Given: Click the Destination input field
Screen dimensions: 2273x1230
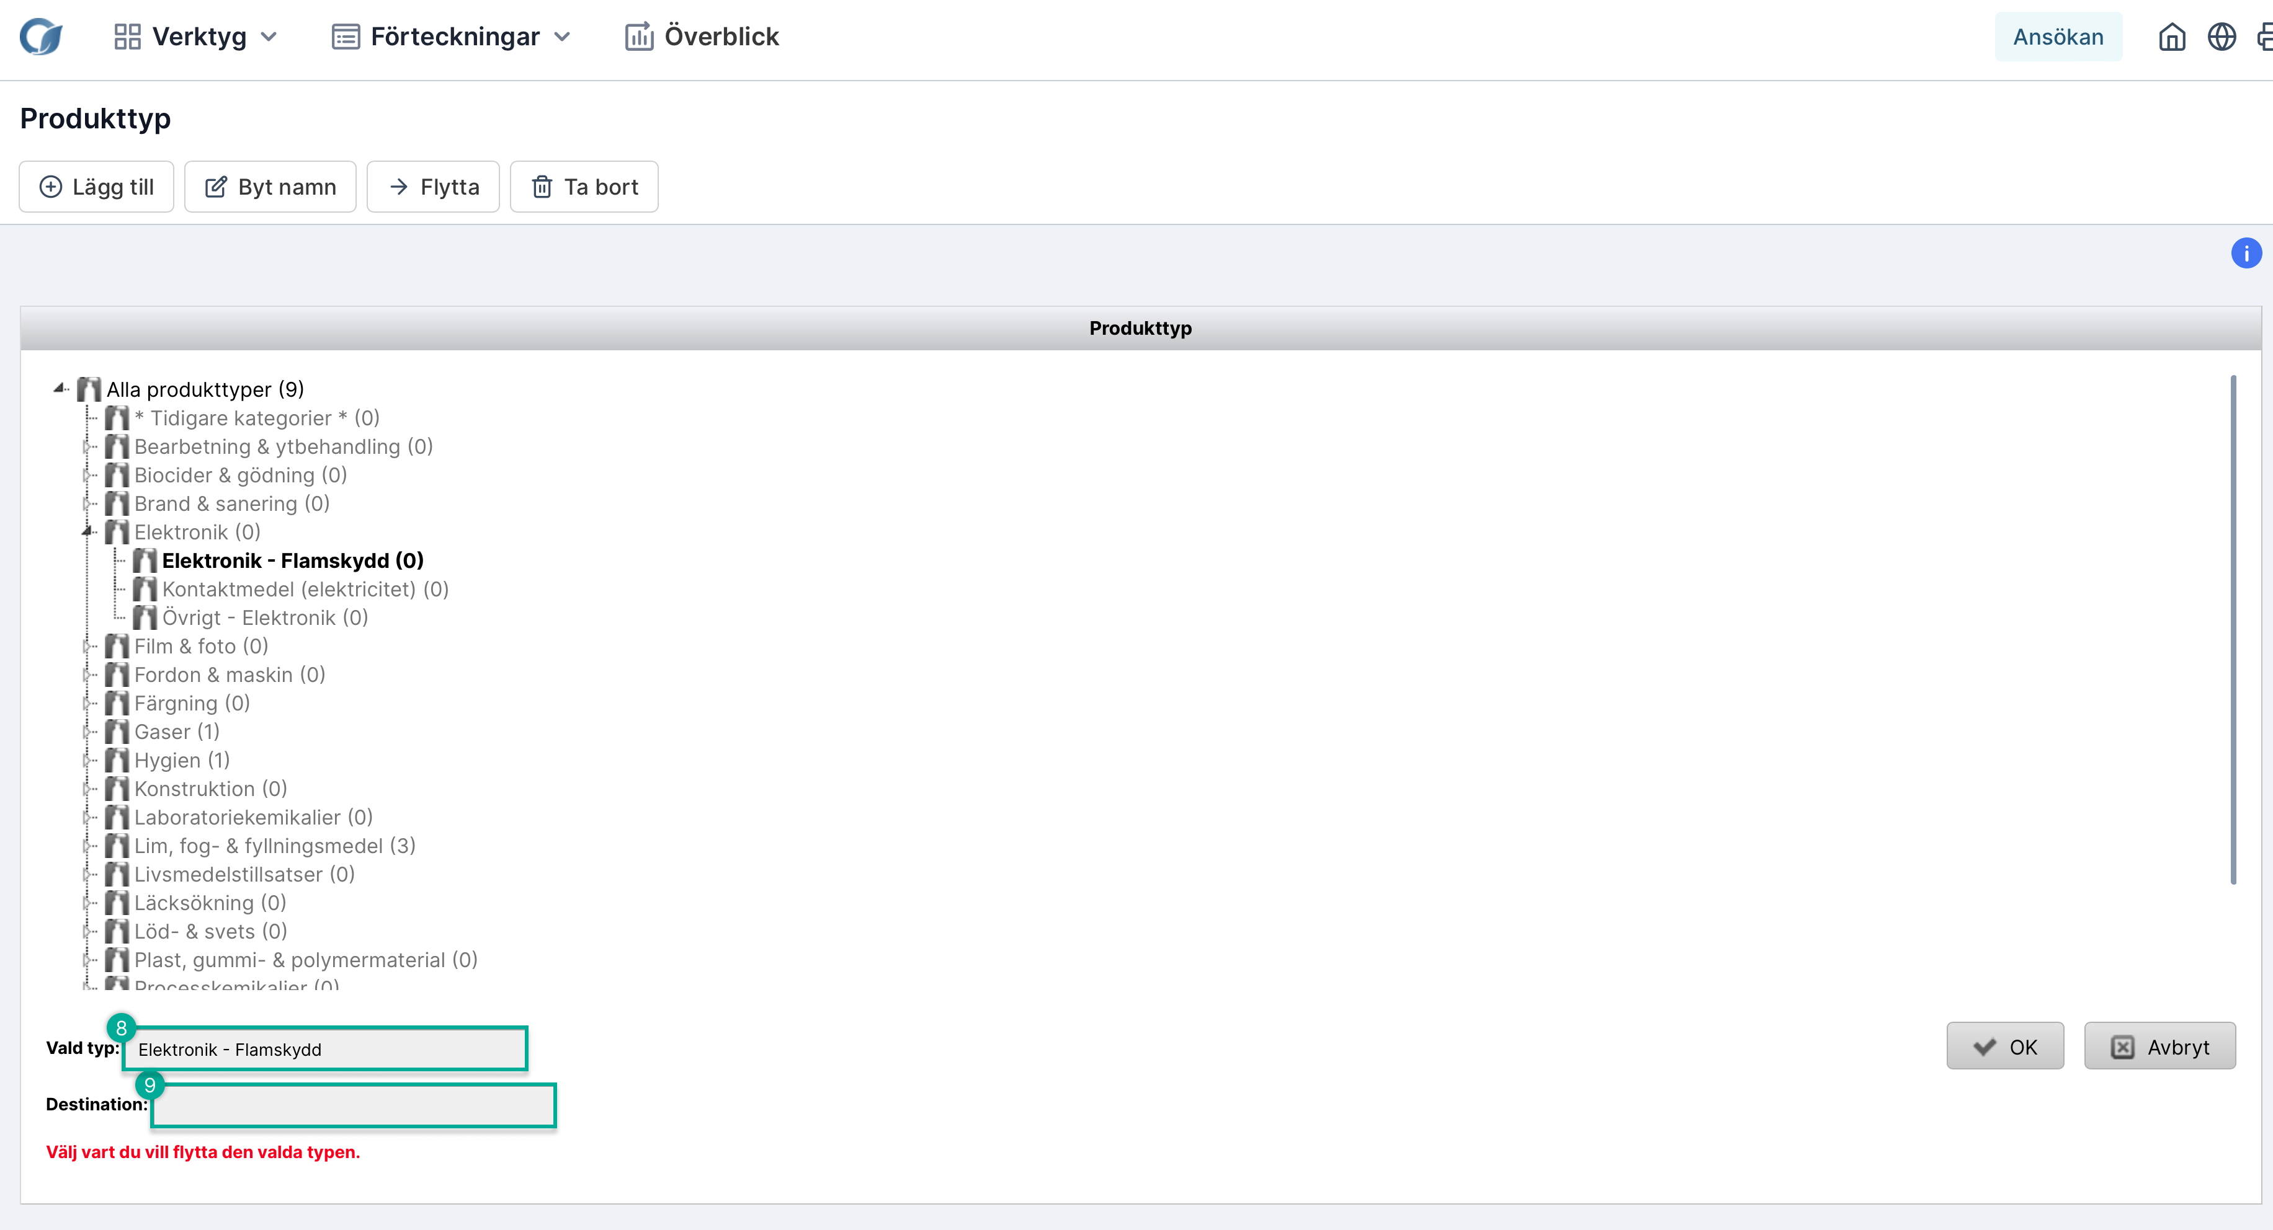Looking at the screenshot, I should 353,1105.
